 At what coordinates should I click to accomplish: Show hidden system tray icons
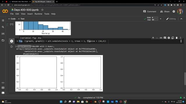162,102
